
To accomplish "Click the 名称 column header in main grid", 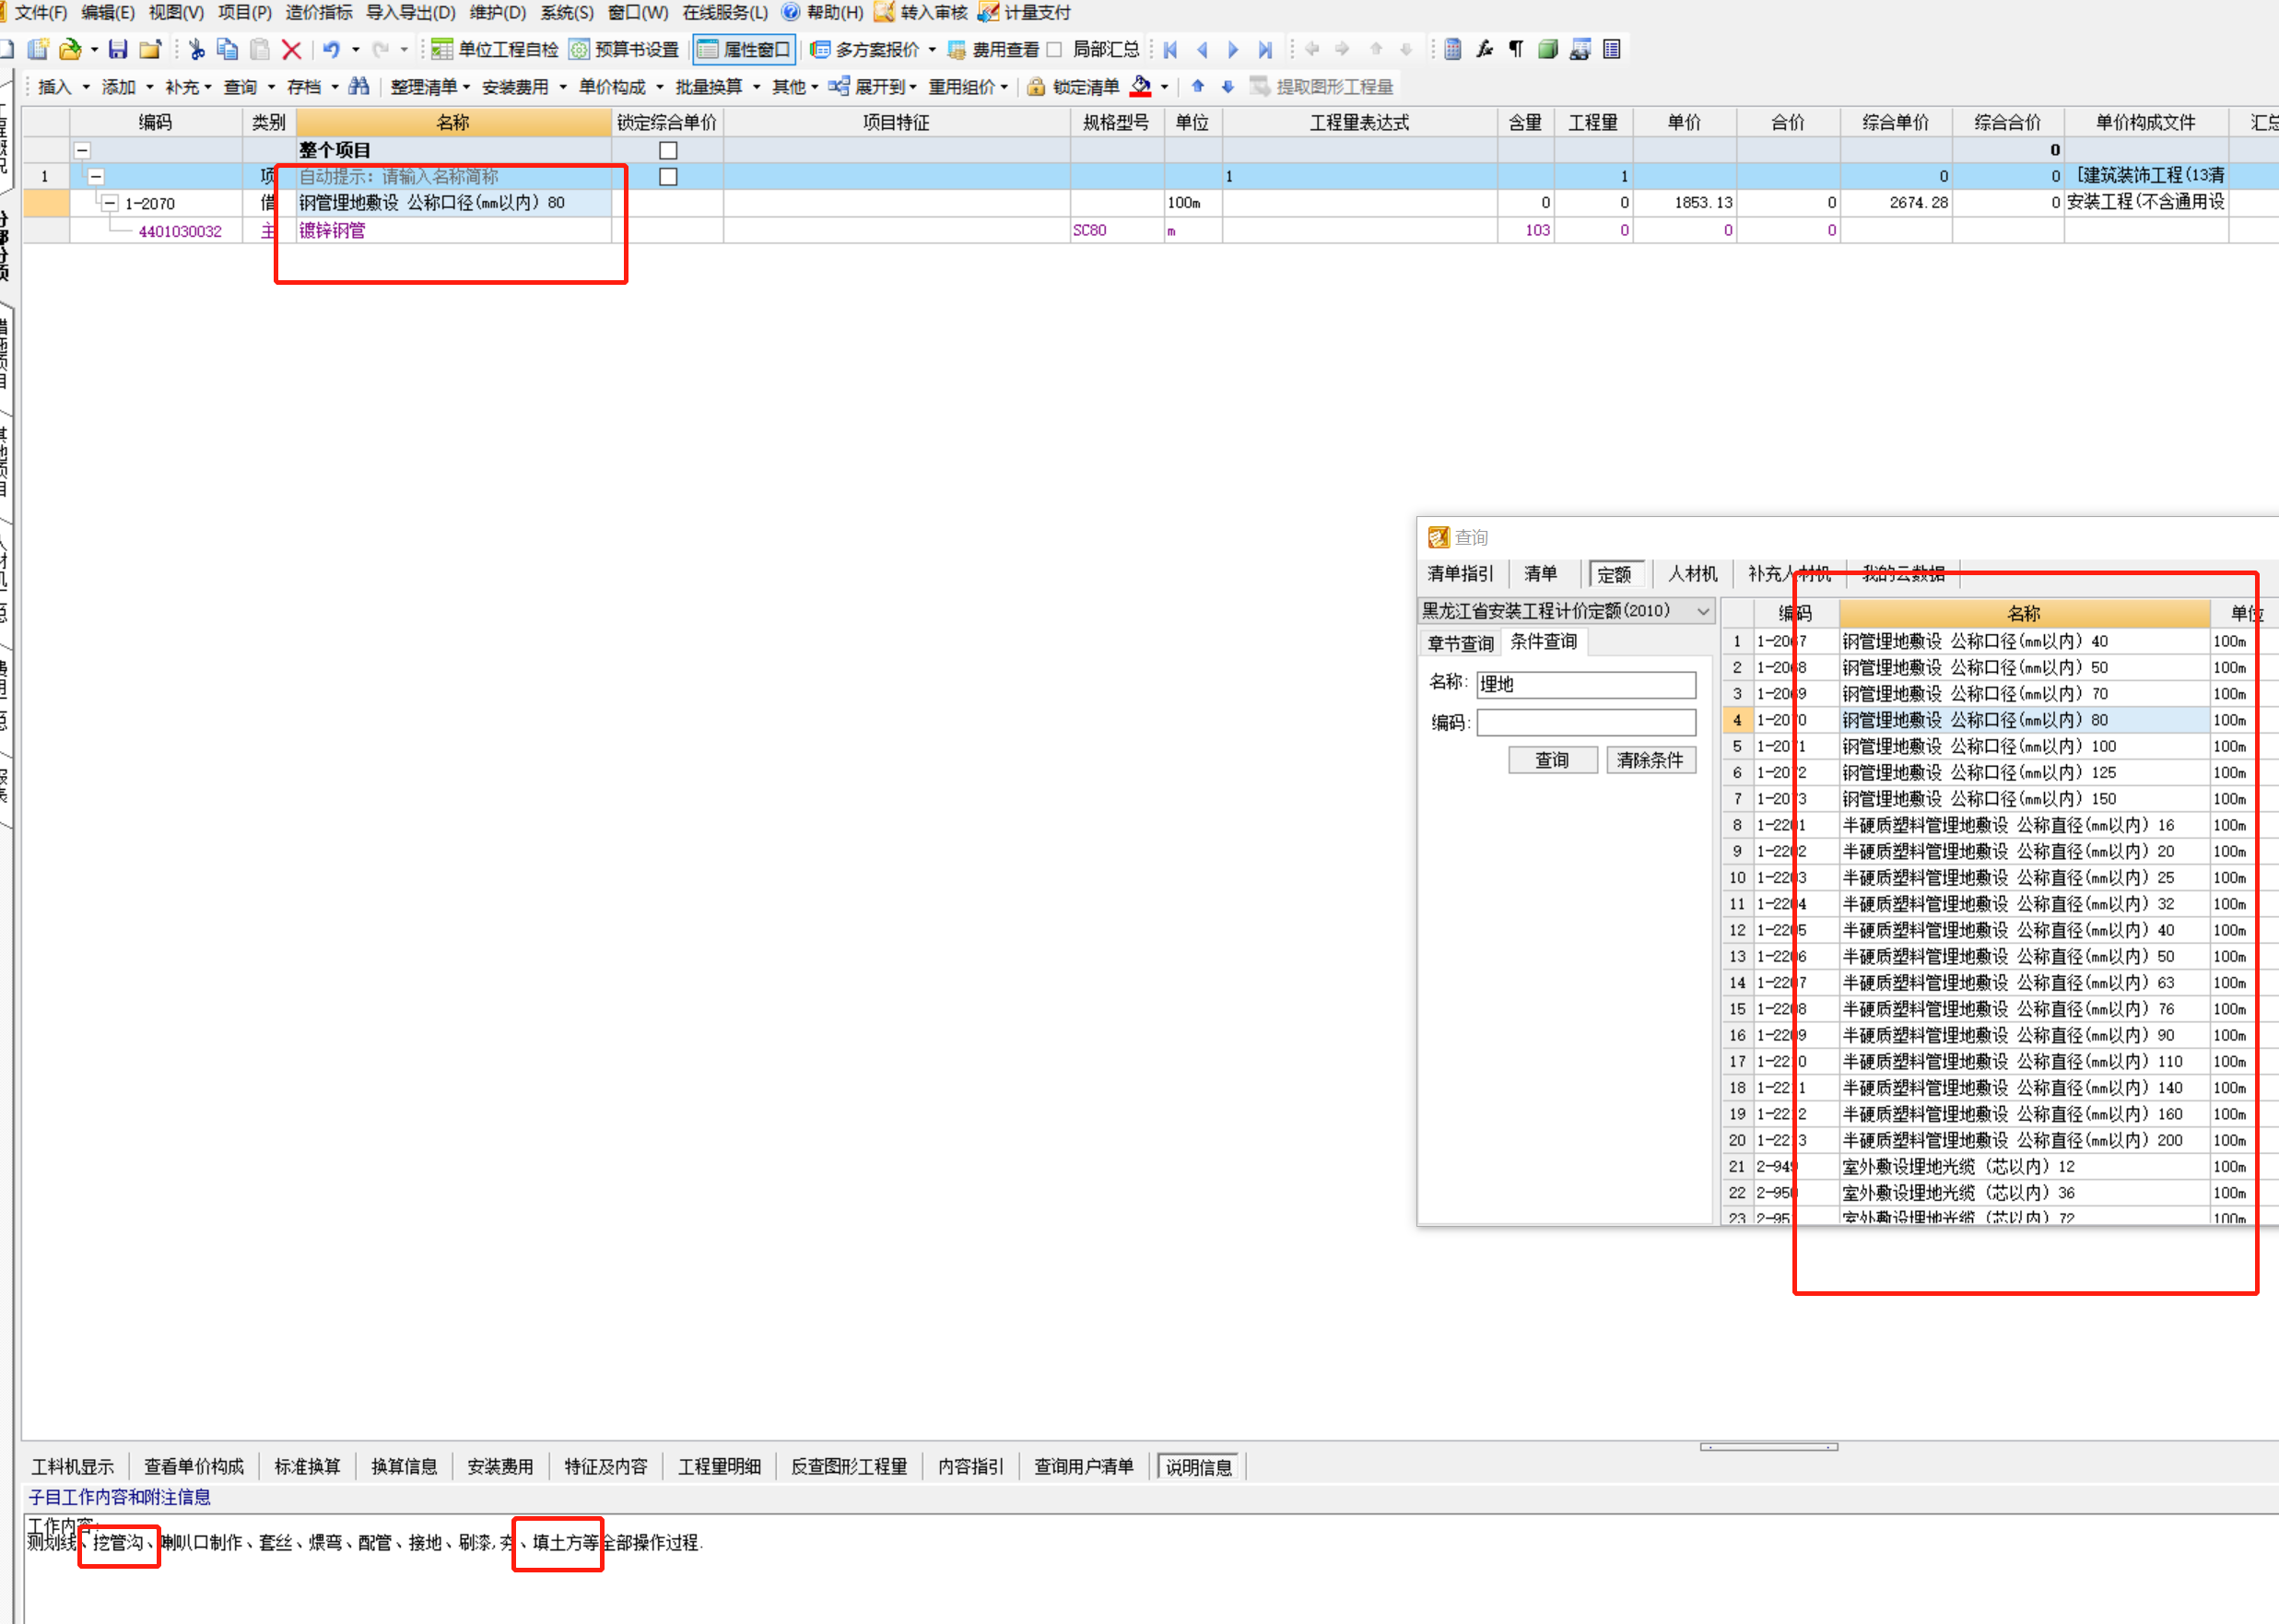I will pos(452,122).
